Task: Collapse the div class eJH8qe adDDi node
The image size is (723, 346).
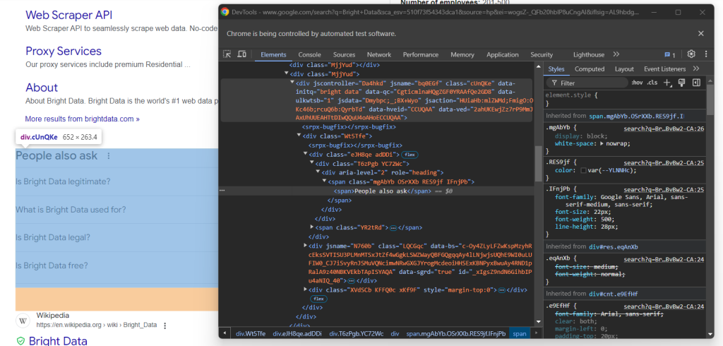Action: [305, 155]
